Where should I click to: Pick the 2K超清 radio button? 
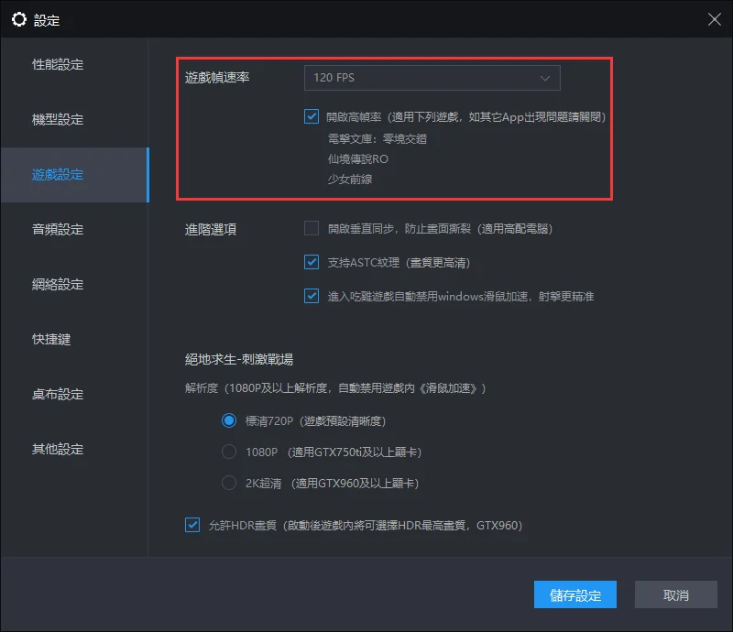(229, 483)
